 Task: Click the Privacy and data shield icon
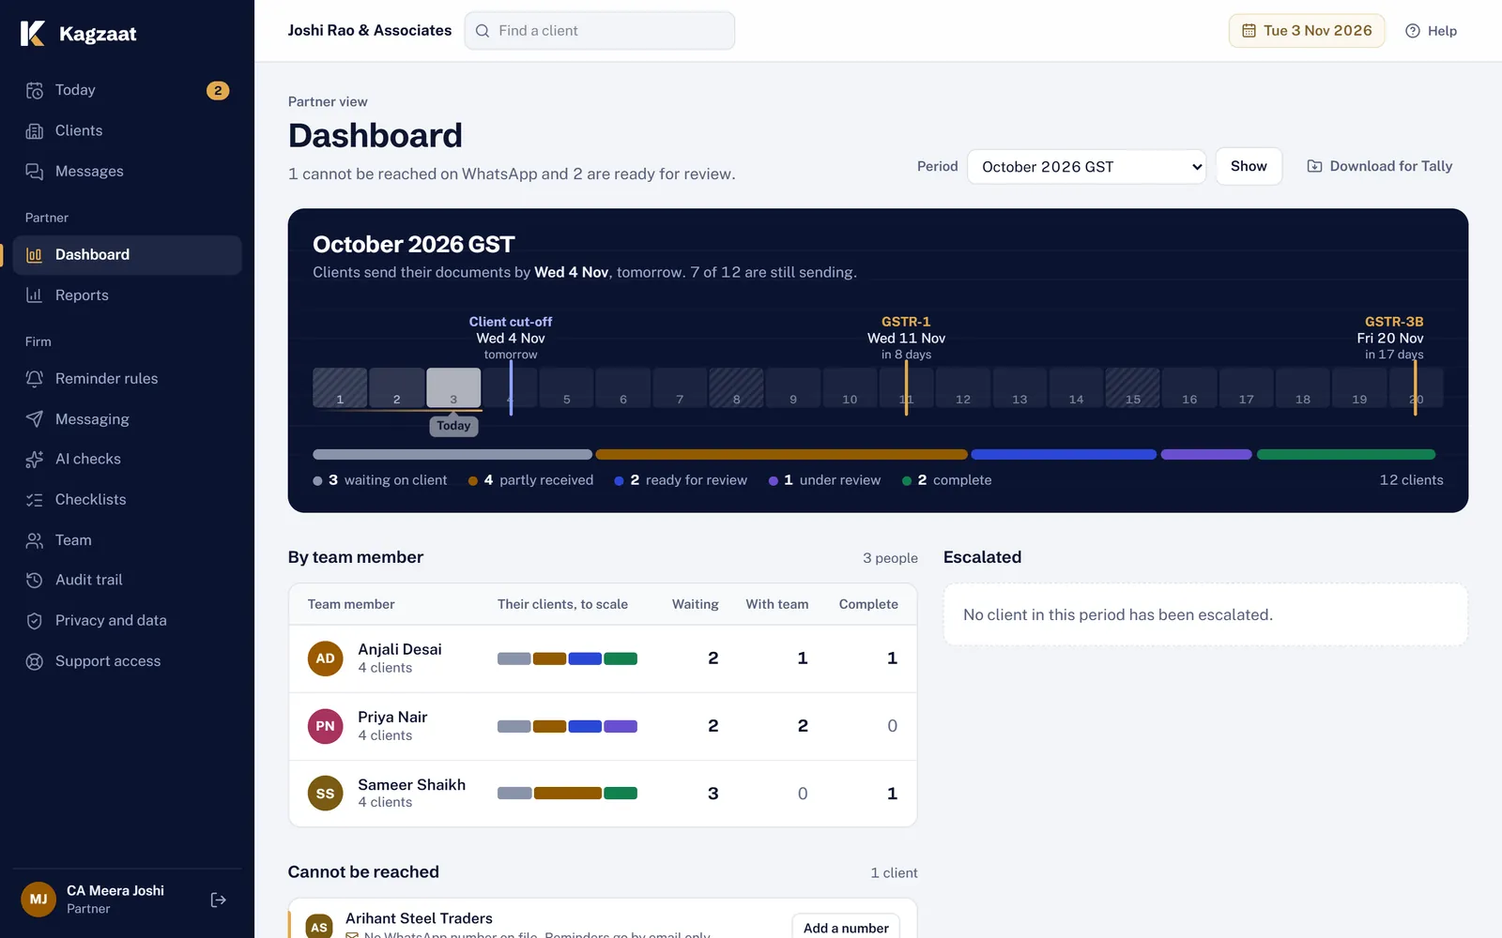pyautogui.click(x=35, y=620)
